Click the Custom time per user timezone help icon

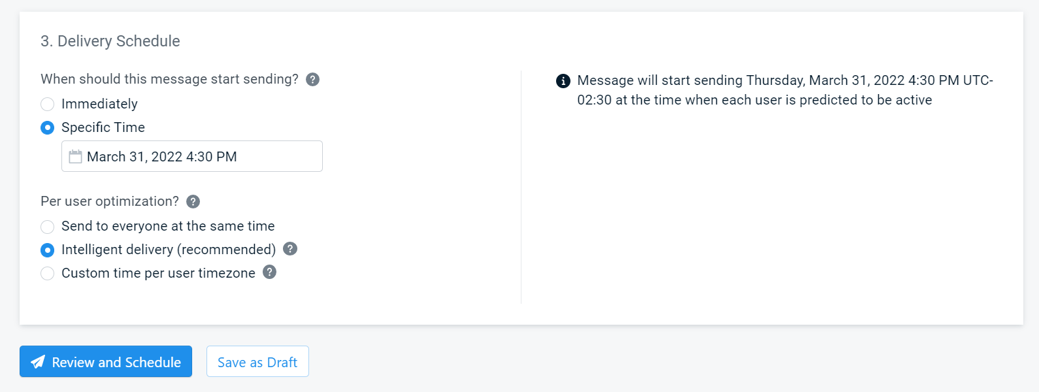(269, 272)
